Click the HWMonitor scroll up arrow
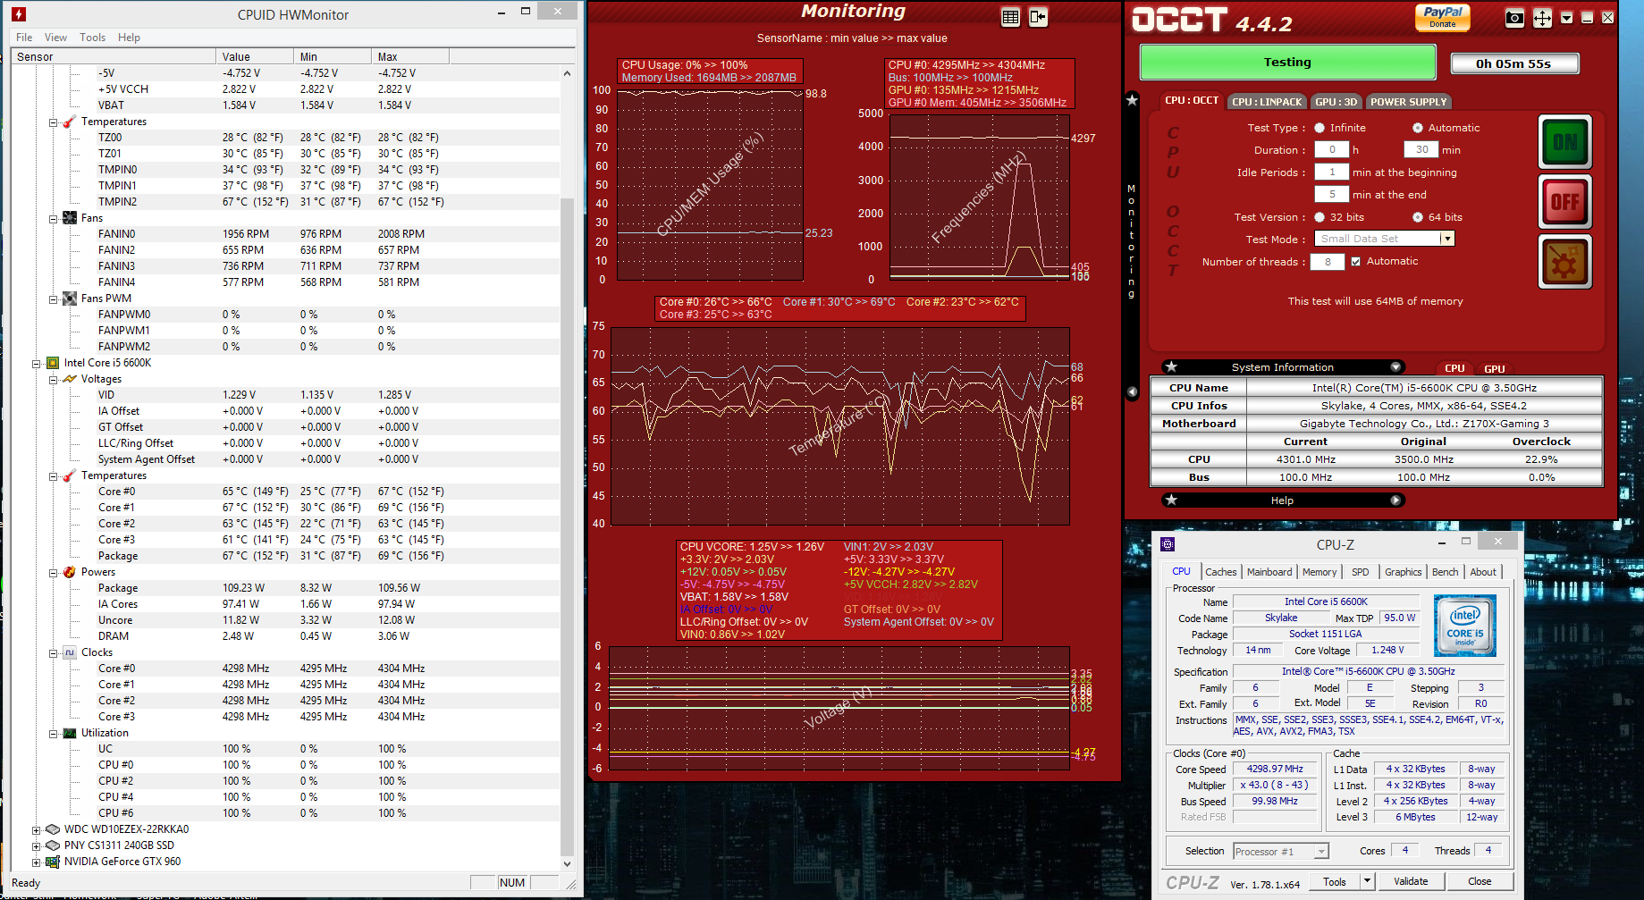Viewport: 1644px width, 900px height. pos(567,73)
